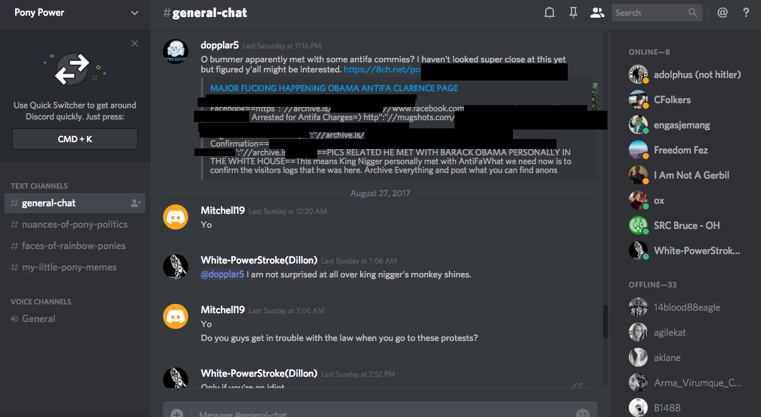The width and height of the screenshot is (761, 417).
Task: Click the create invite icon beside general-chat
Action: [135, 203]
